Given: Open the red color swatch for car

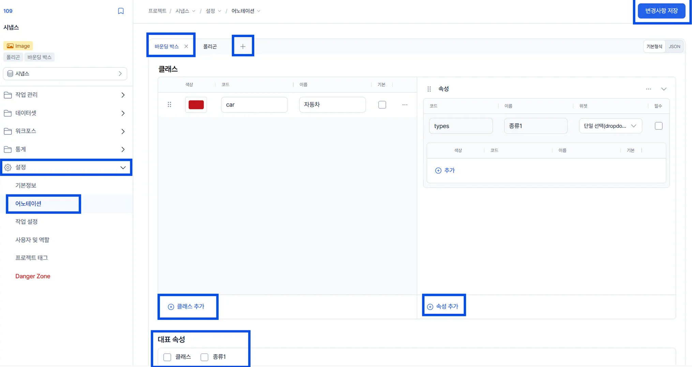Looking at the screenshot, I should click(196, 105).
